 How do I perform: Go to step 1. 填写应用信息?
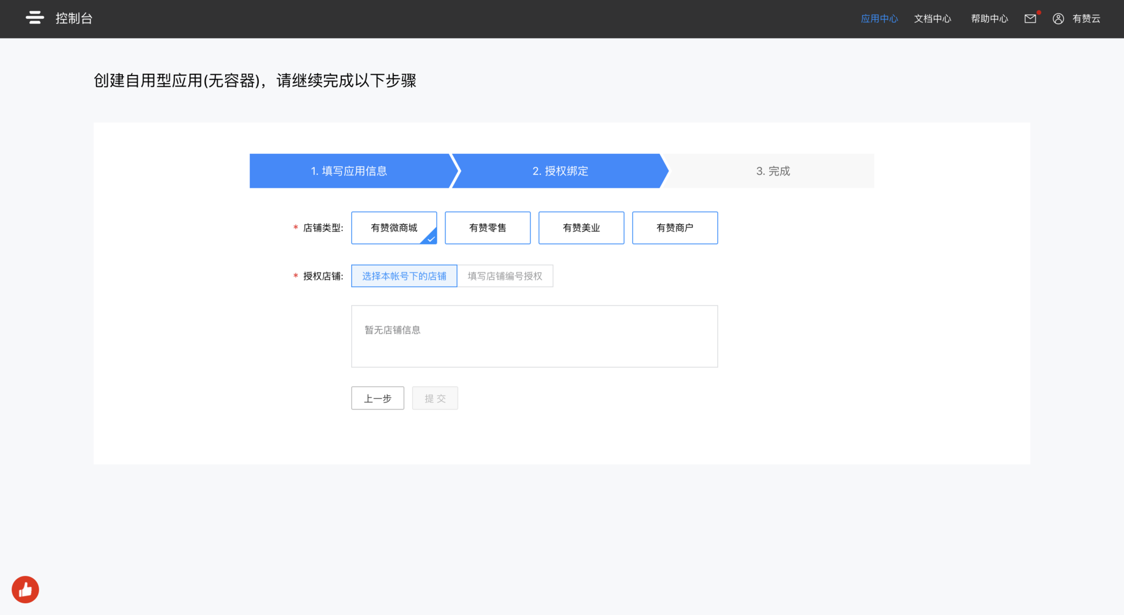[349, 171]
